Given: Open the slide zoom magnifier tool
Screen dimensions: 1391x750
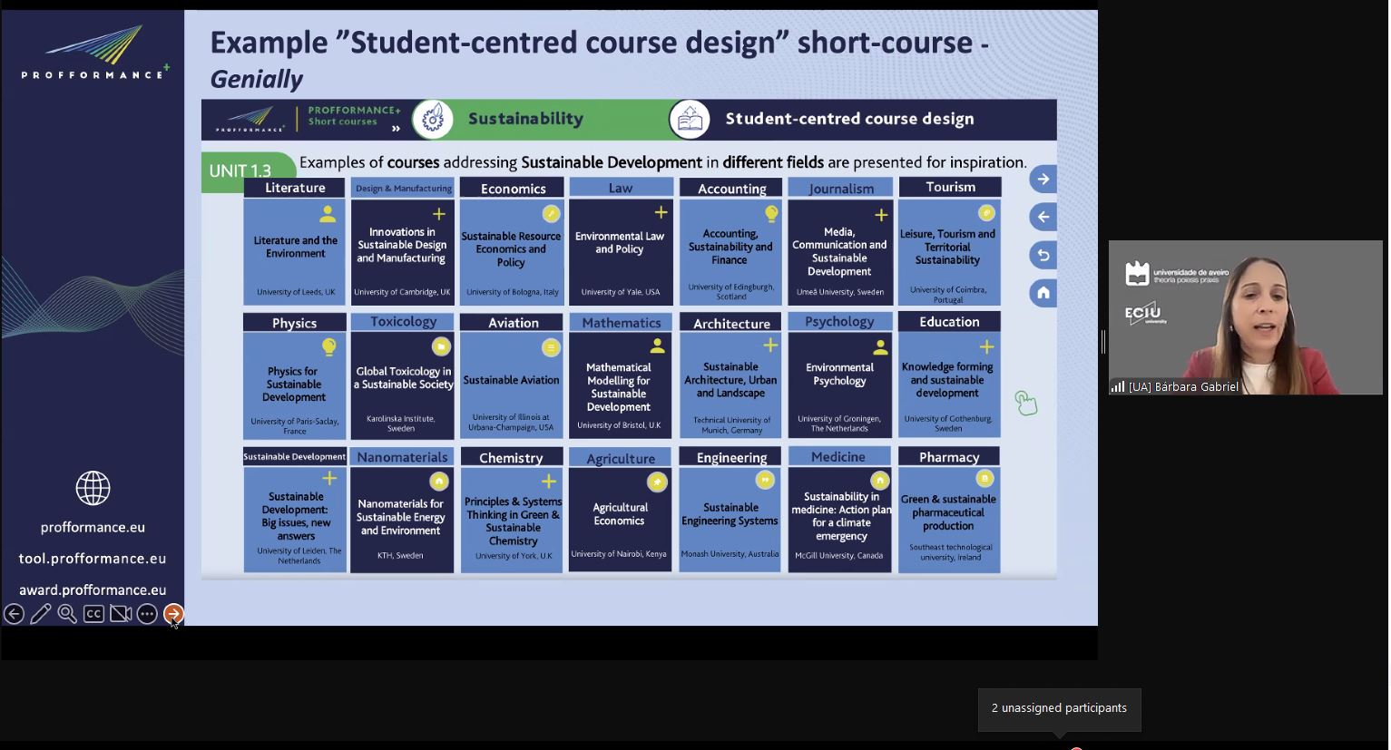Looking at the screenshot, I should coord(67,614).
